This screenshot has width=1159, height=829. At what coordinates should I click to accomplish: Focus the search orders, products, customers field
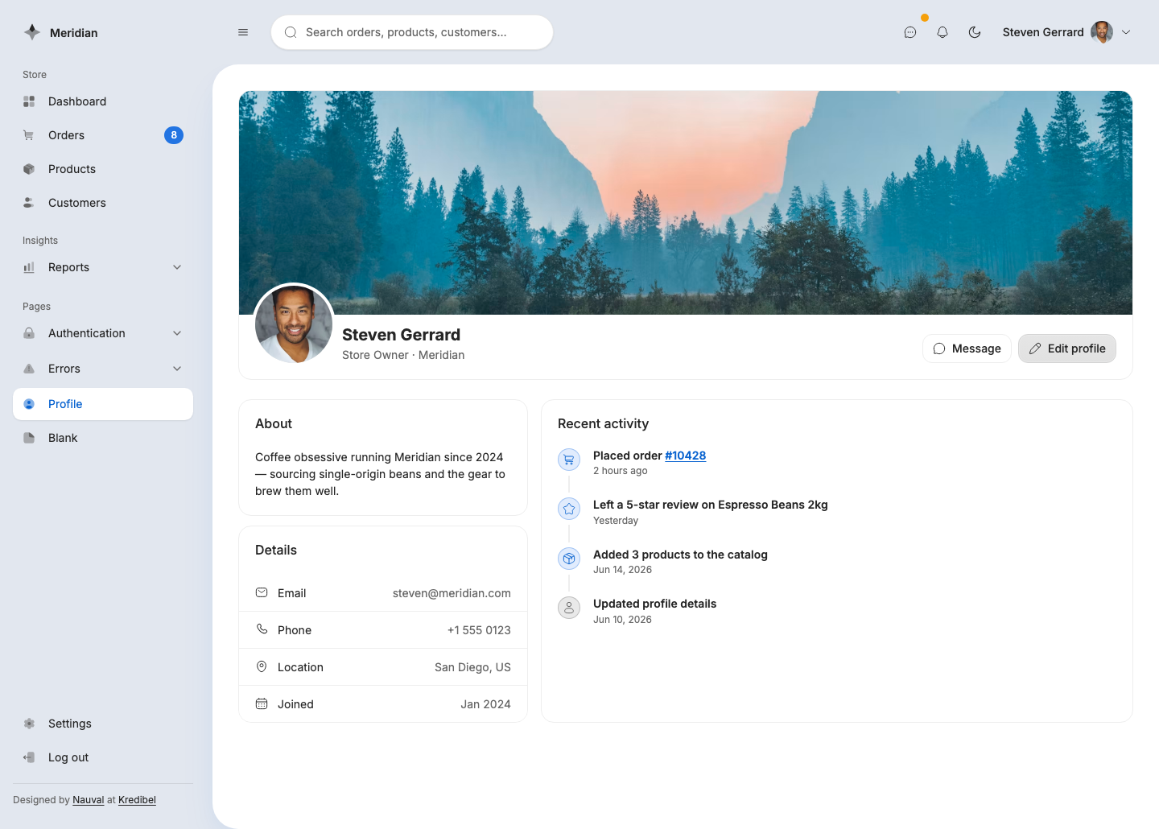pyautogui.click(x=412, y=32)
